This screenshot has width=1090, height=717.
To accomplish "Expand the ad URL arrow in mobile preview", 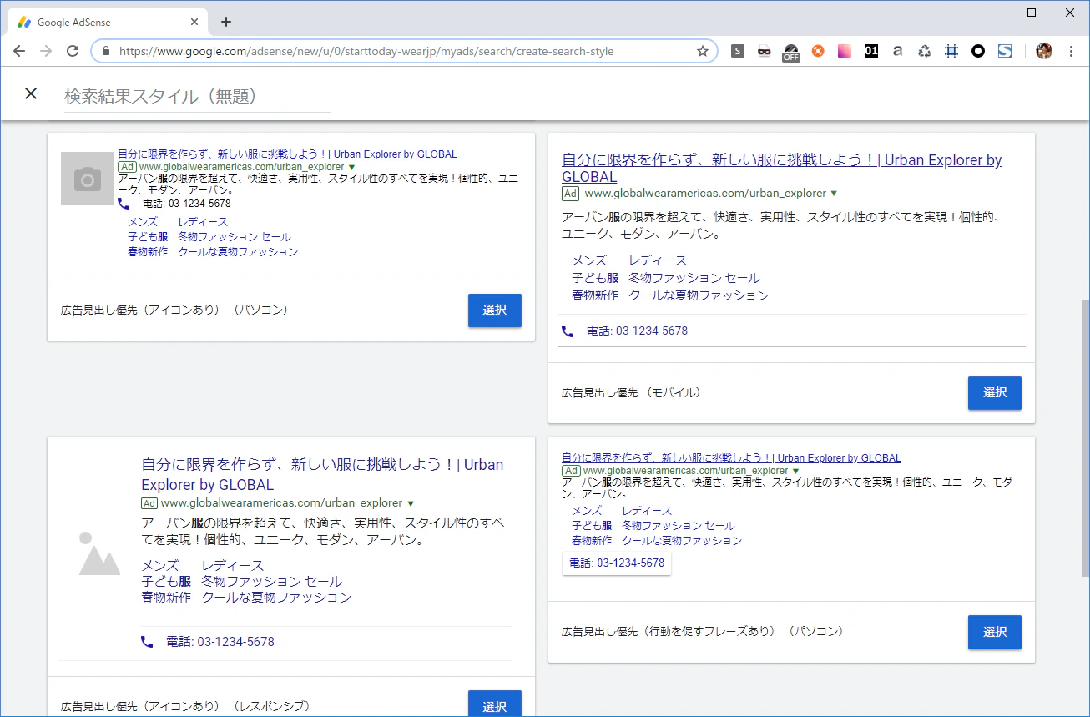I will (833, 194).
